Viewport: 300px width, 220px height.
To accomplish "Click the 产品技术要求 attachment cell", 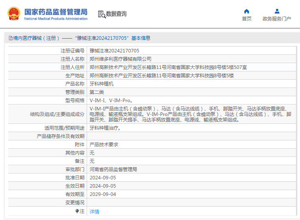I will click(x=104, y=145).
